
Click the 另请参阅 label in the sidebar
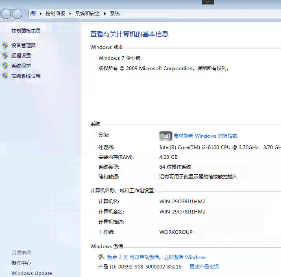click(x=21, y=253)
